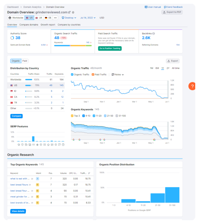The height and width of the screenshot is (224, 199).
Task: Click the speech bubble SERP feature icon
Action: point(60,145)
